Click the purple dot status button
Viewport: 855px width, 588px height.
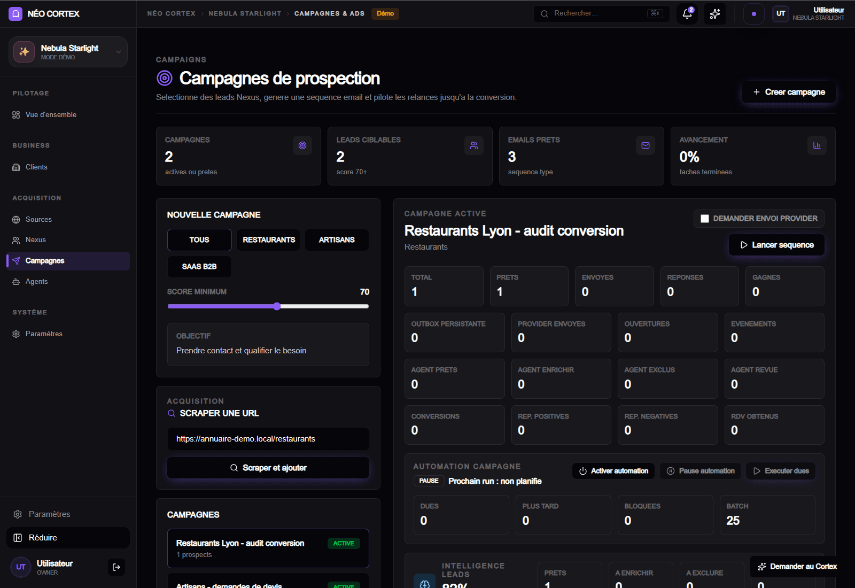point(754,14)
